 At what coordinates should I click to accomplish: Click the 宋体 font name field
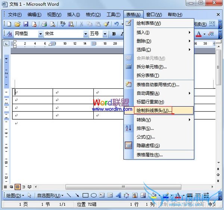click(x=64, y=34)
